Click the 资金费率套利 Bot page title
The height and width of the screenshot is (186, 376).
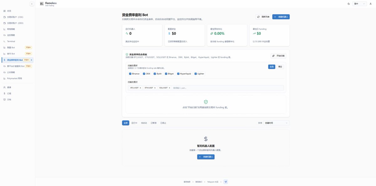click(135, 15)
